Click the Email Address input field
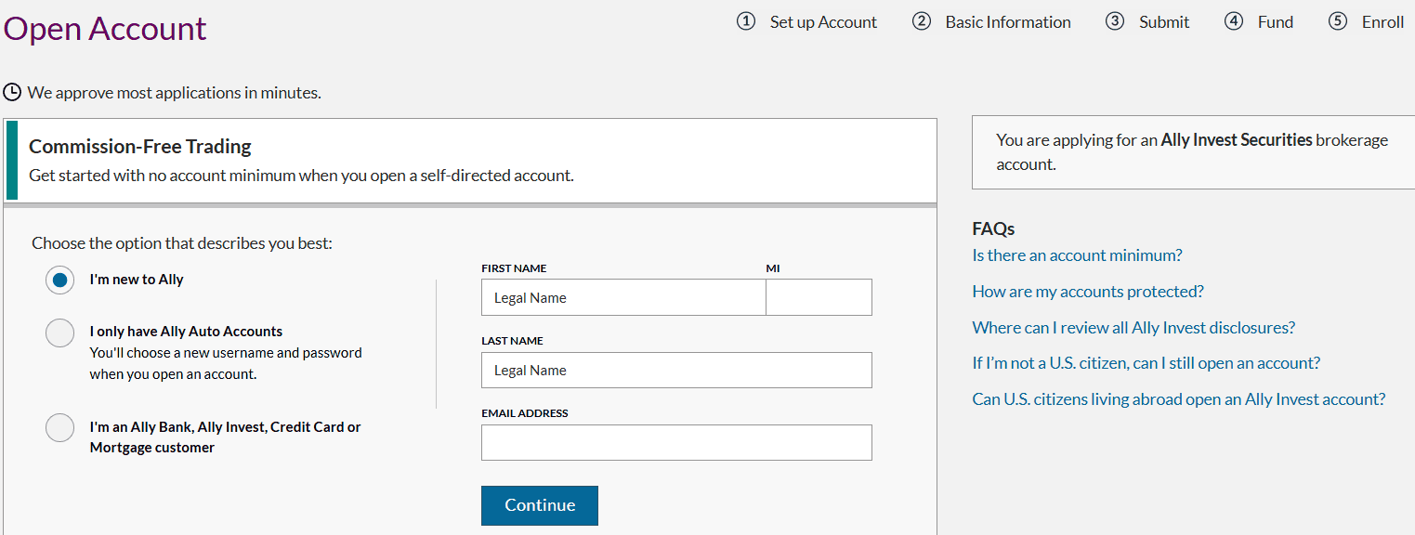This screenshot has height=535, width=1415. [675, 442]
